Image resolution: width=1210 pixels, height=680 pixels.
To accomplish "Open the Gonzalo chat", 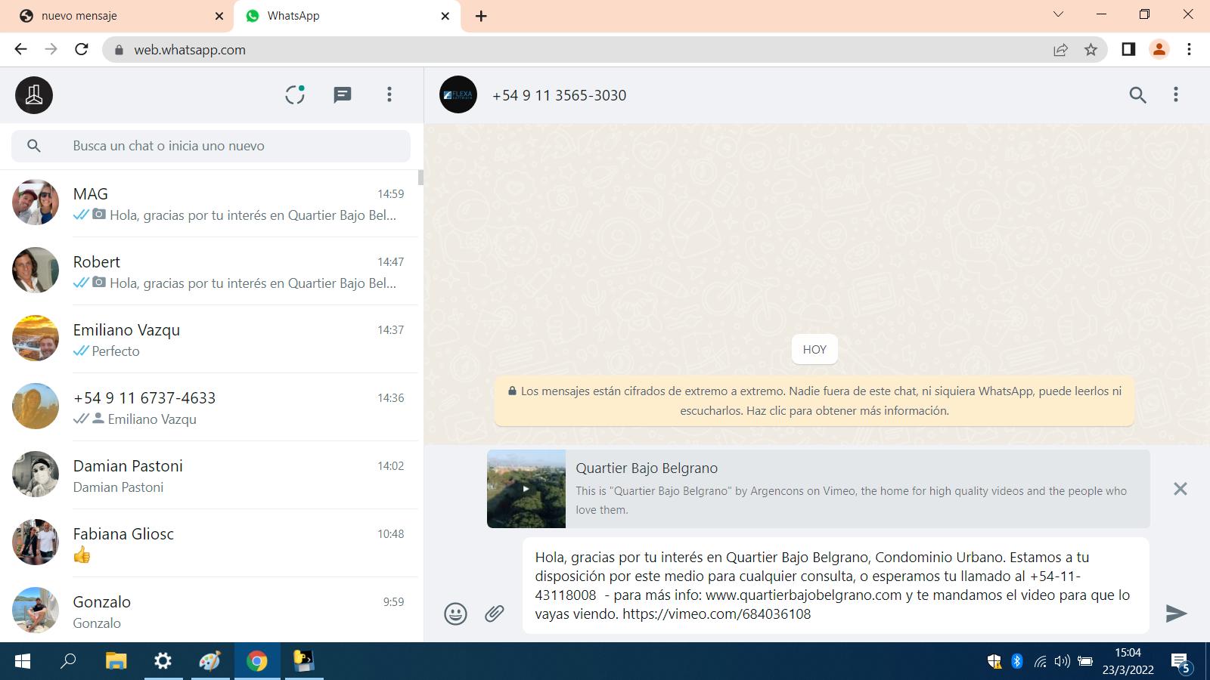I will pos(209,610).
